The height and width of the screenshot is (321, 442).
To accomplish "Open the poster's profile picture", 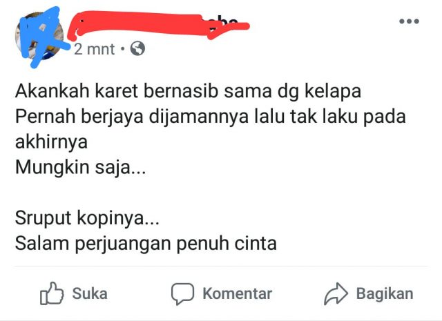I will click(x=39, y=36).
